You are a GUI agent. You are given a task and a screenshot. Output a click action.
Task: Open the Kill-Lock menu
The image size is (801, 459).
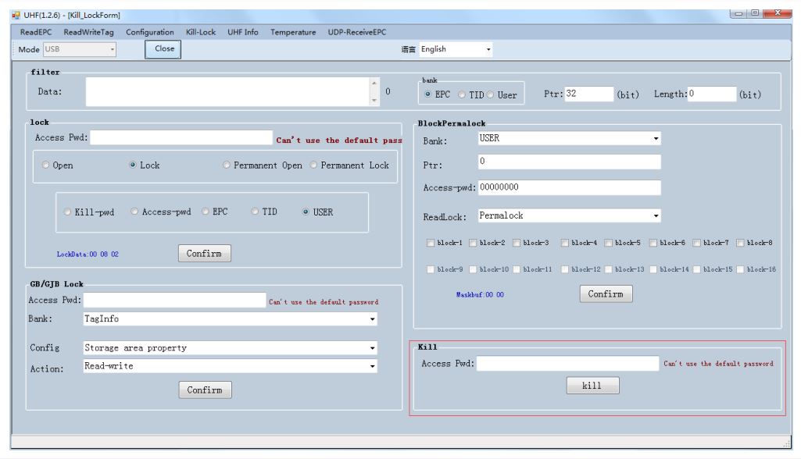coord(200,32)
